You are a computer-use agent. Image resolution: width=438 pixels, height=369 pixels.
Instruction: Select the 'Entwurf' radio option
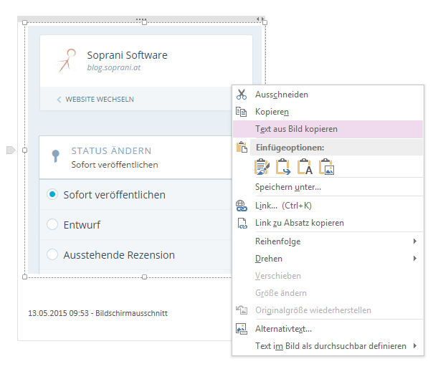tap(52, 225)
